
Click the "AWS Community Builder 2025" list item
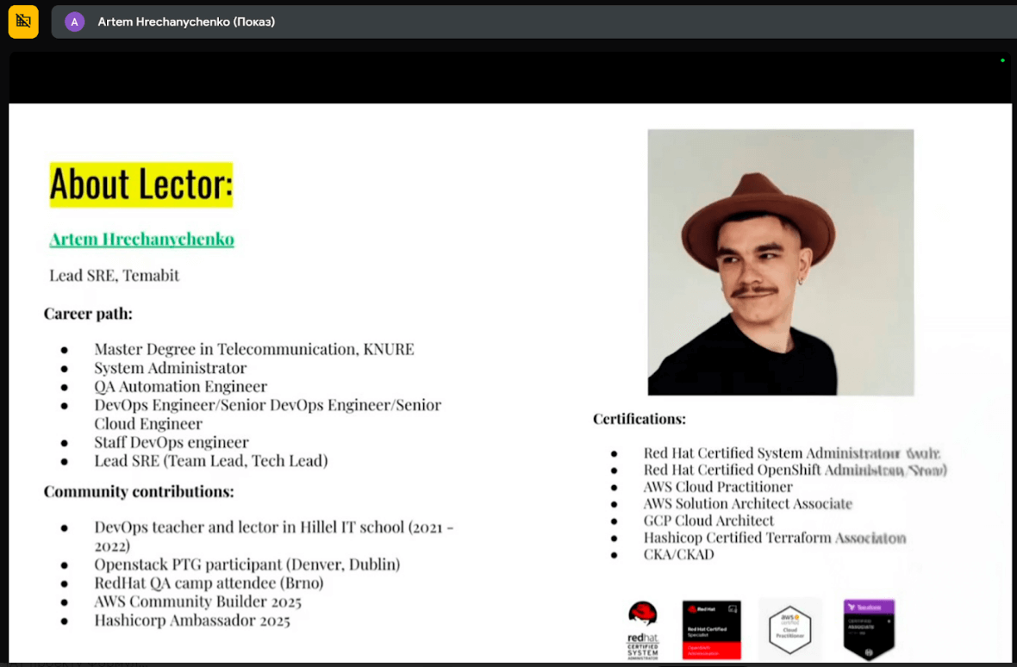(x=193, y=602)
